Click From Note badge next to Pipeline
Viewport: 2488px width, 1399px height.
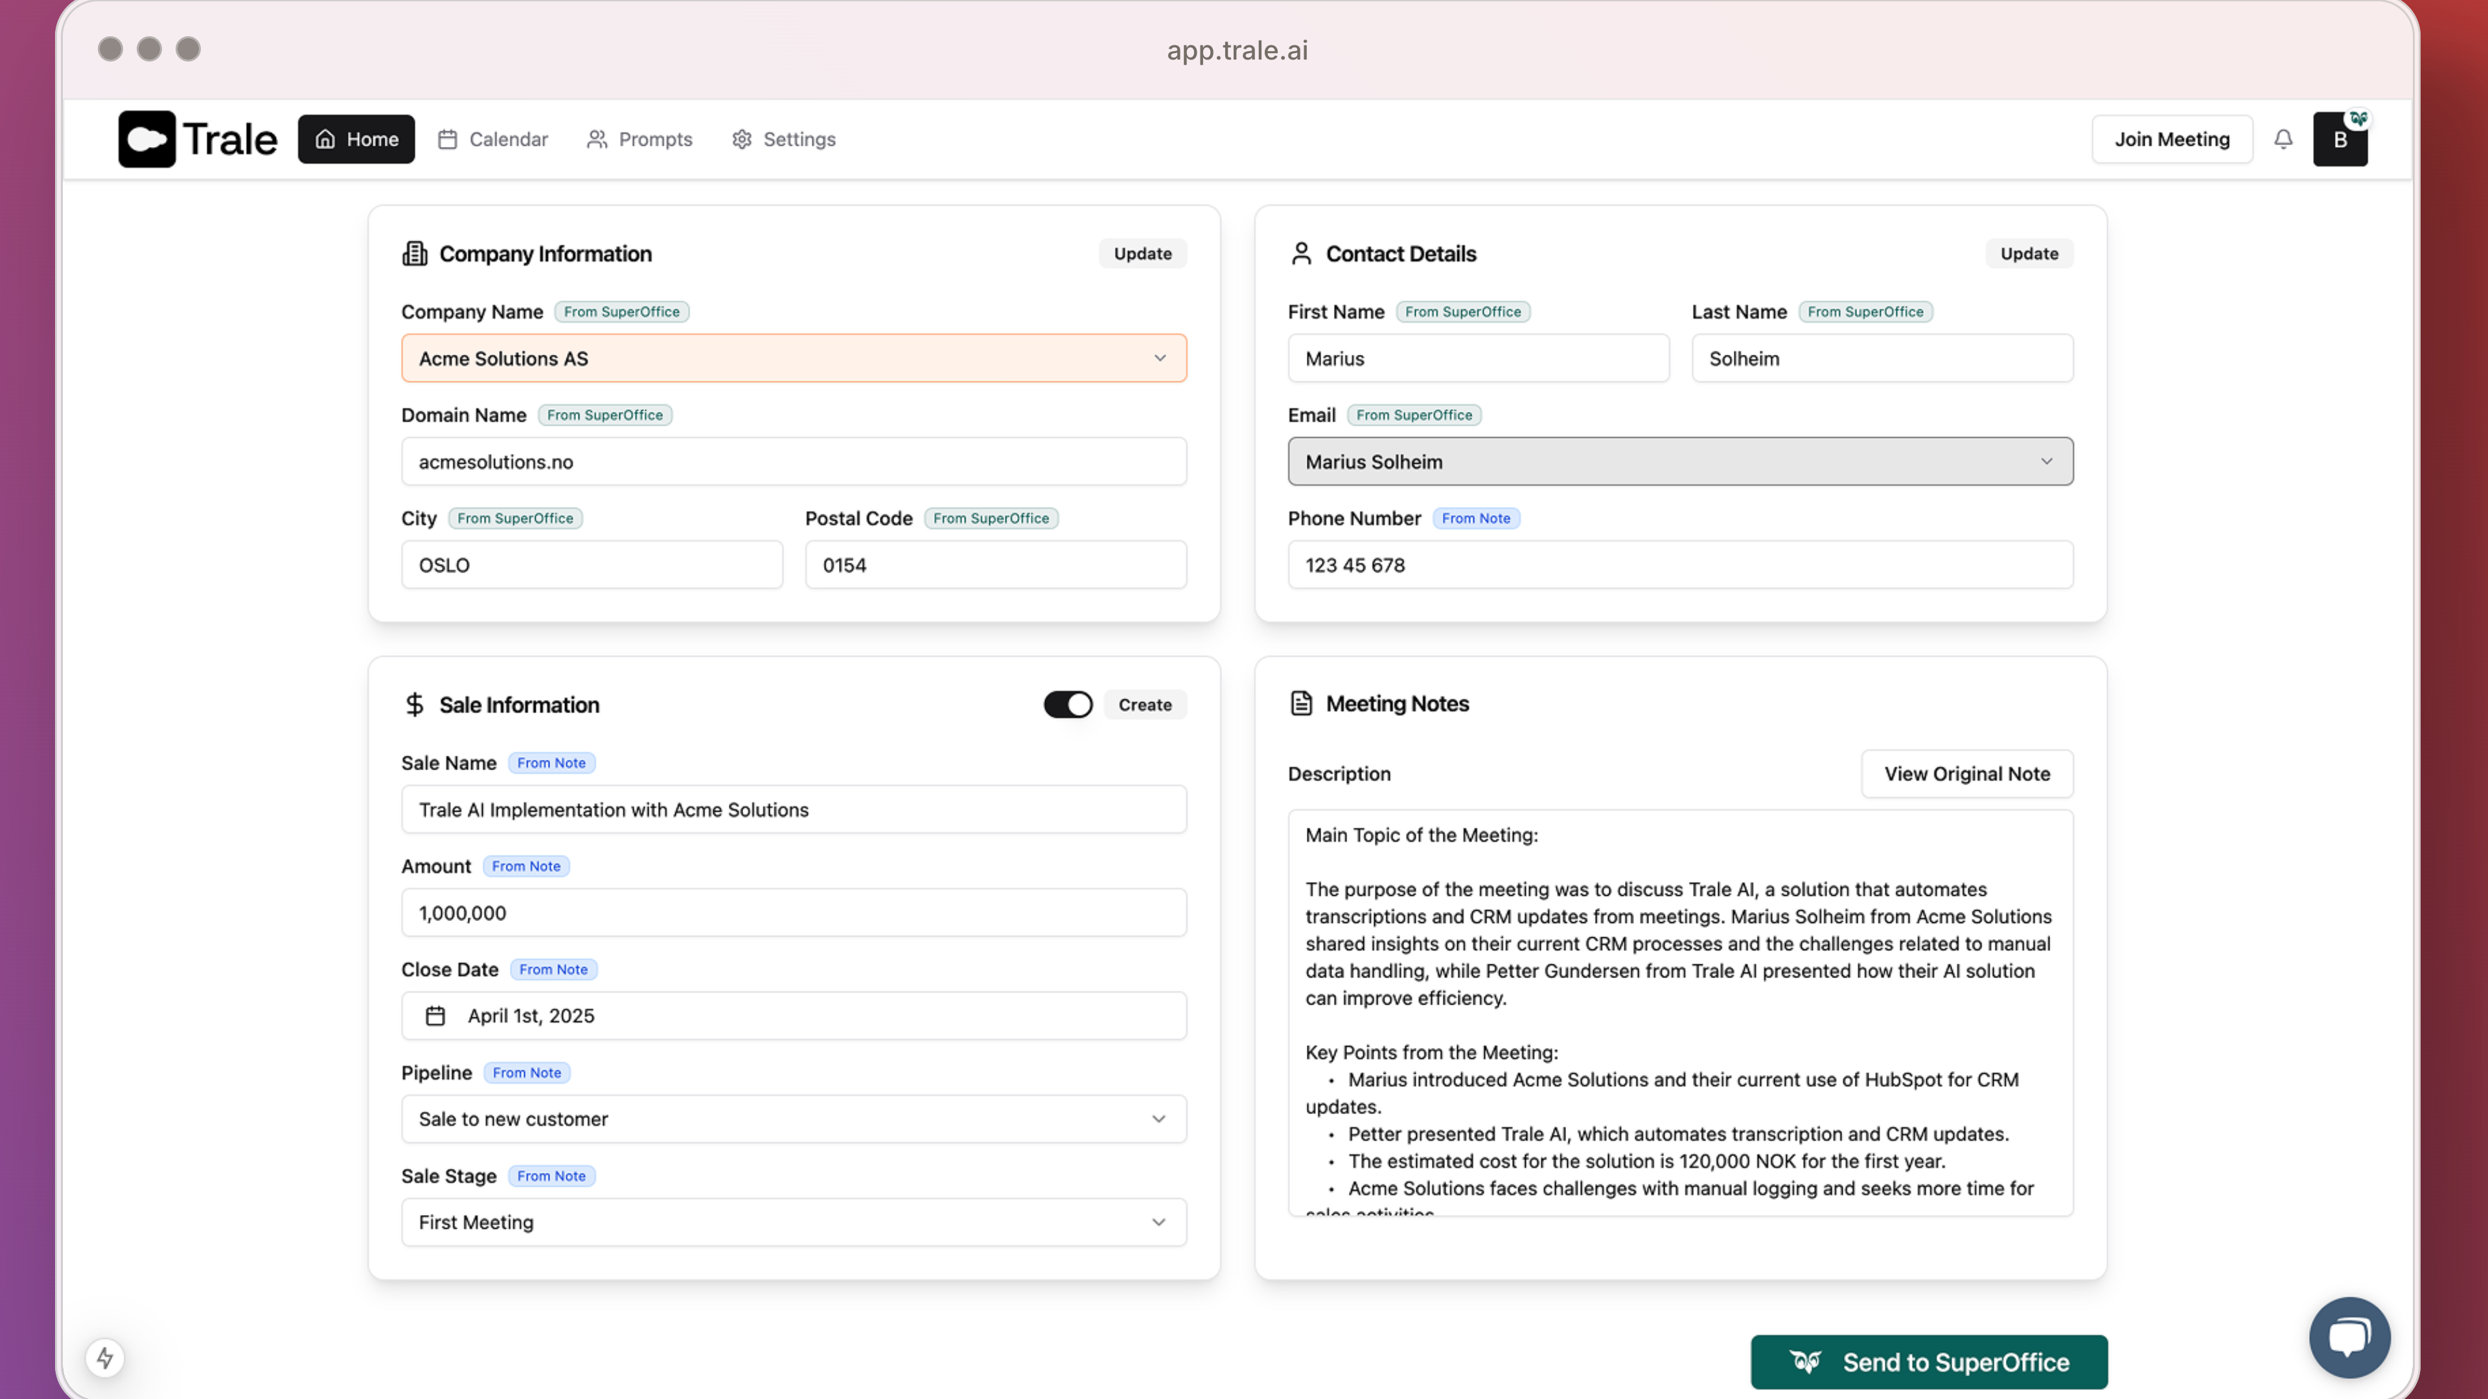(526, 1074)
